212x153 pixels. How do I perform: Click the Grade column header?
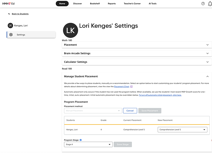tap(103, 120)
